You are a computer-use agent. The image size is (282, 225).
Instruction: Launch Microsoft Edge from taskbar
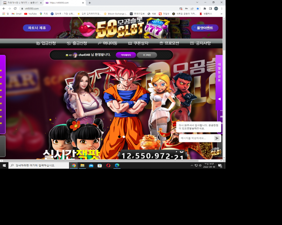117,165
